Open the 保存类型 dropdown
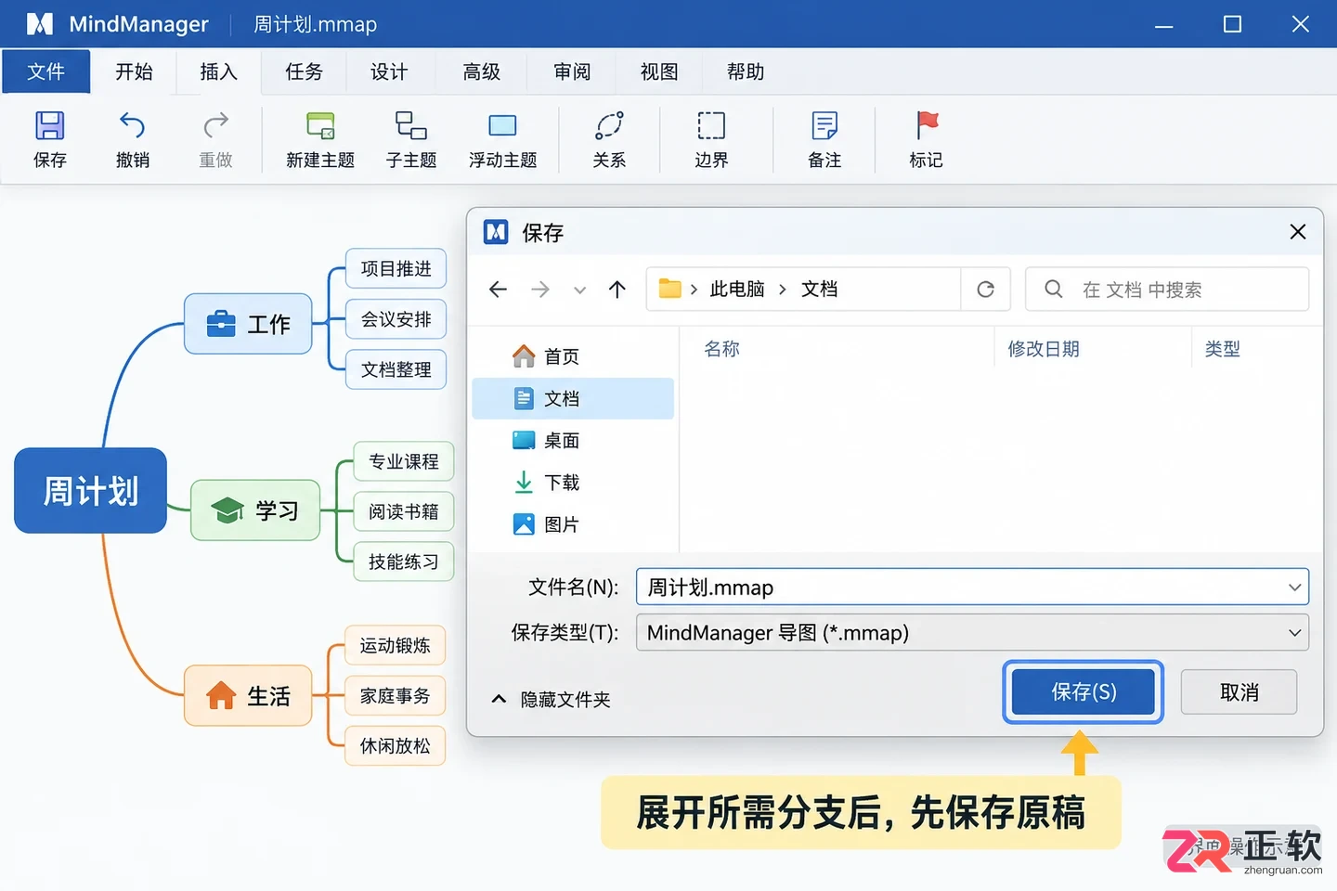This screenshot has height=891, width=1337. tap(972, 633)
